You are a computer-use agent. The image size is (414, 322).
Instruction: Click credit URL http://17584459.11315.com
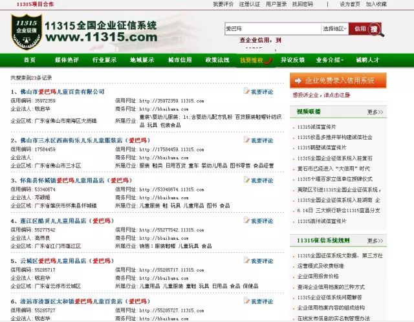[171, 149]
